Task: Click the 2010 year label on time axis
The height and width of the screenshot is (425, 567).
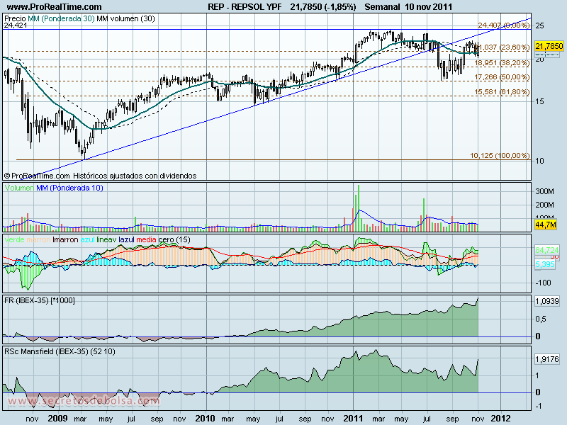Action: [205, 419]
